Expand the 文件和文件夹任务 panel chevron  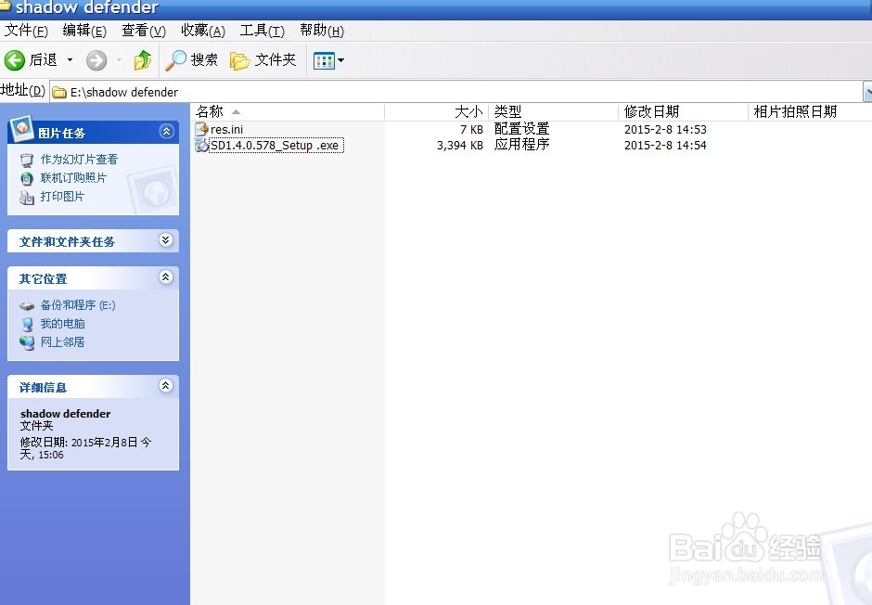[166, 239]
